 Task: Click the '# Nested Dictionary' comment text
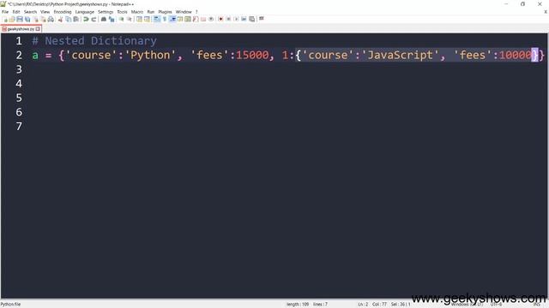coord(94,41)
